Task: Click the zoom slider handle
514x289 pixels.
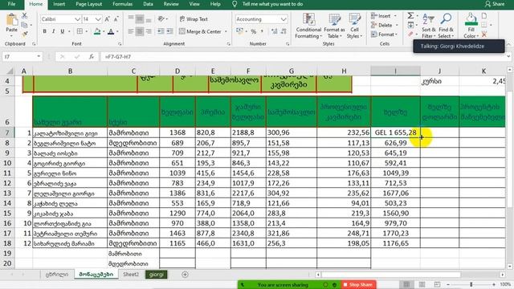Action: coord(471,284)
